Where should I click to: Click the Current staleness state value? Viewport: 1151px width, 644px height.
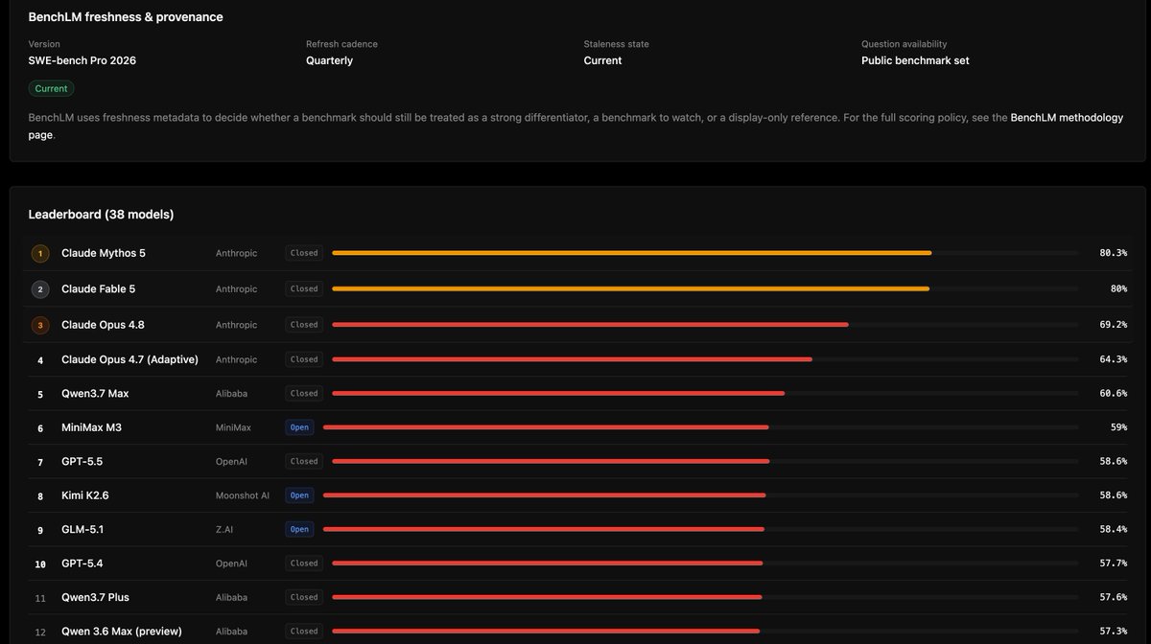tap(602, 60)
